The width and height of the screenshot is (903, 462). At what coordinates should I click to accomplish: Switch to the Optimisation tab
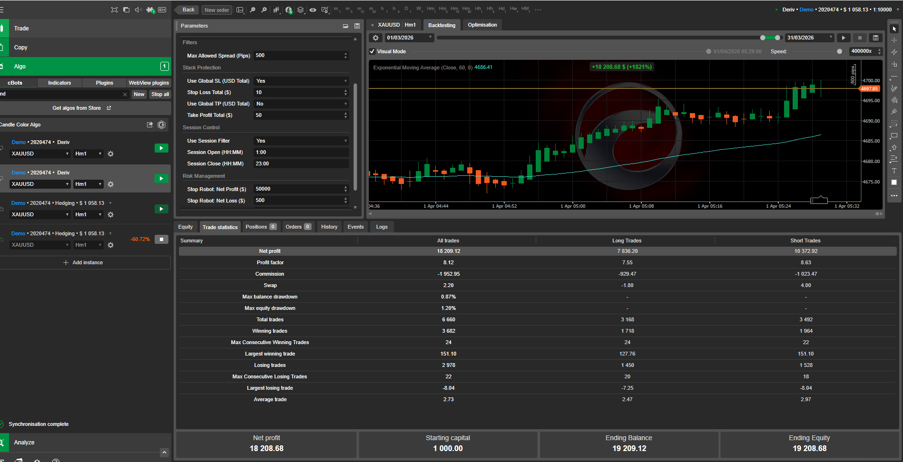tap(482, 25)
